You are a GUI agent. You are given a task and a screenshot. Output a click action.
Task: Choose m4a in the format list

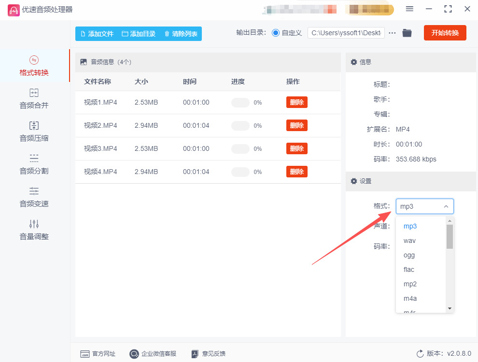click(421, 298)
